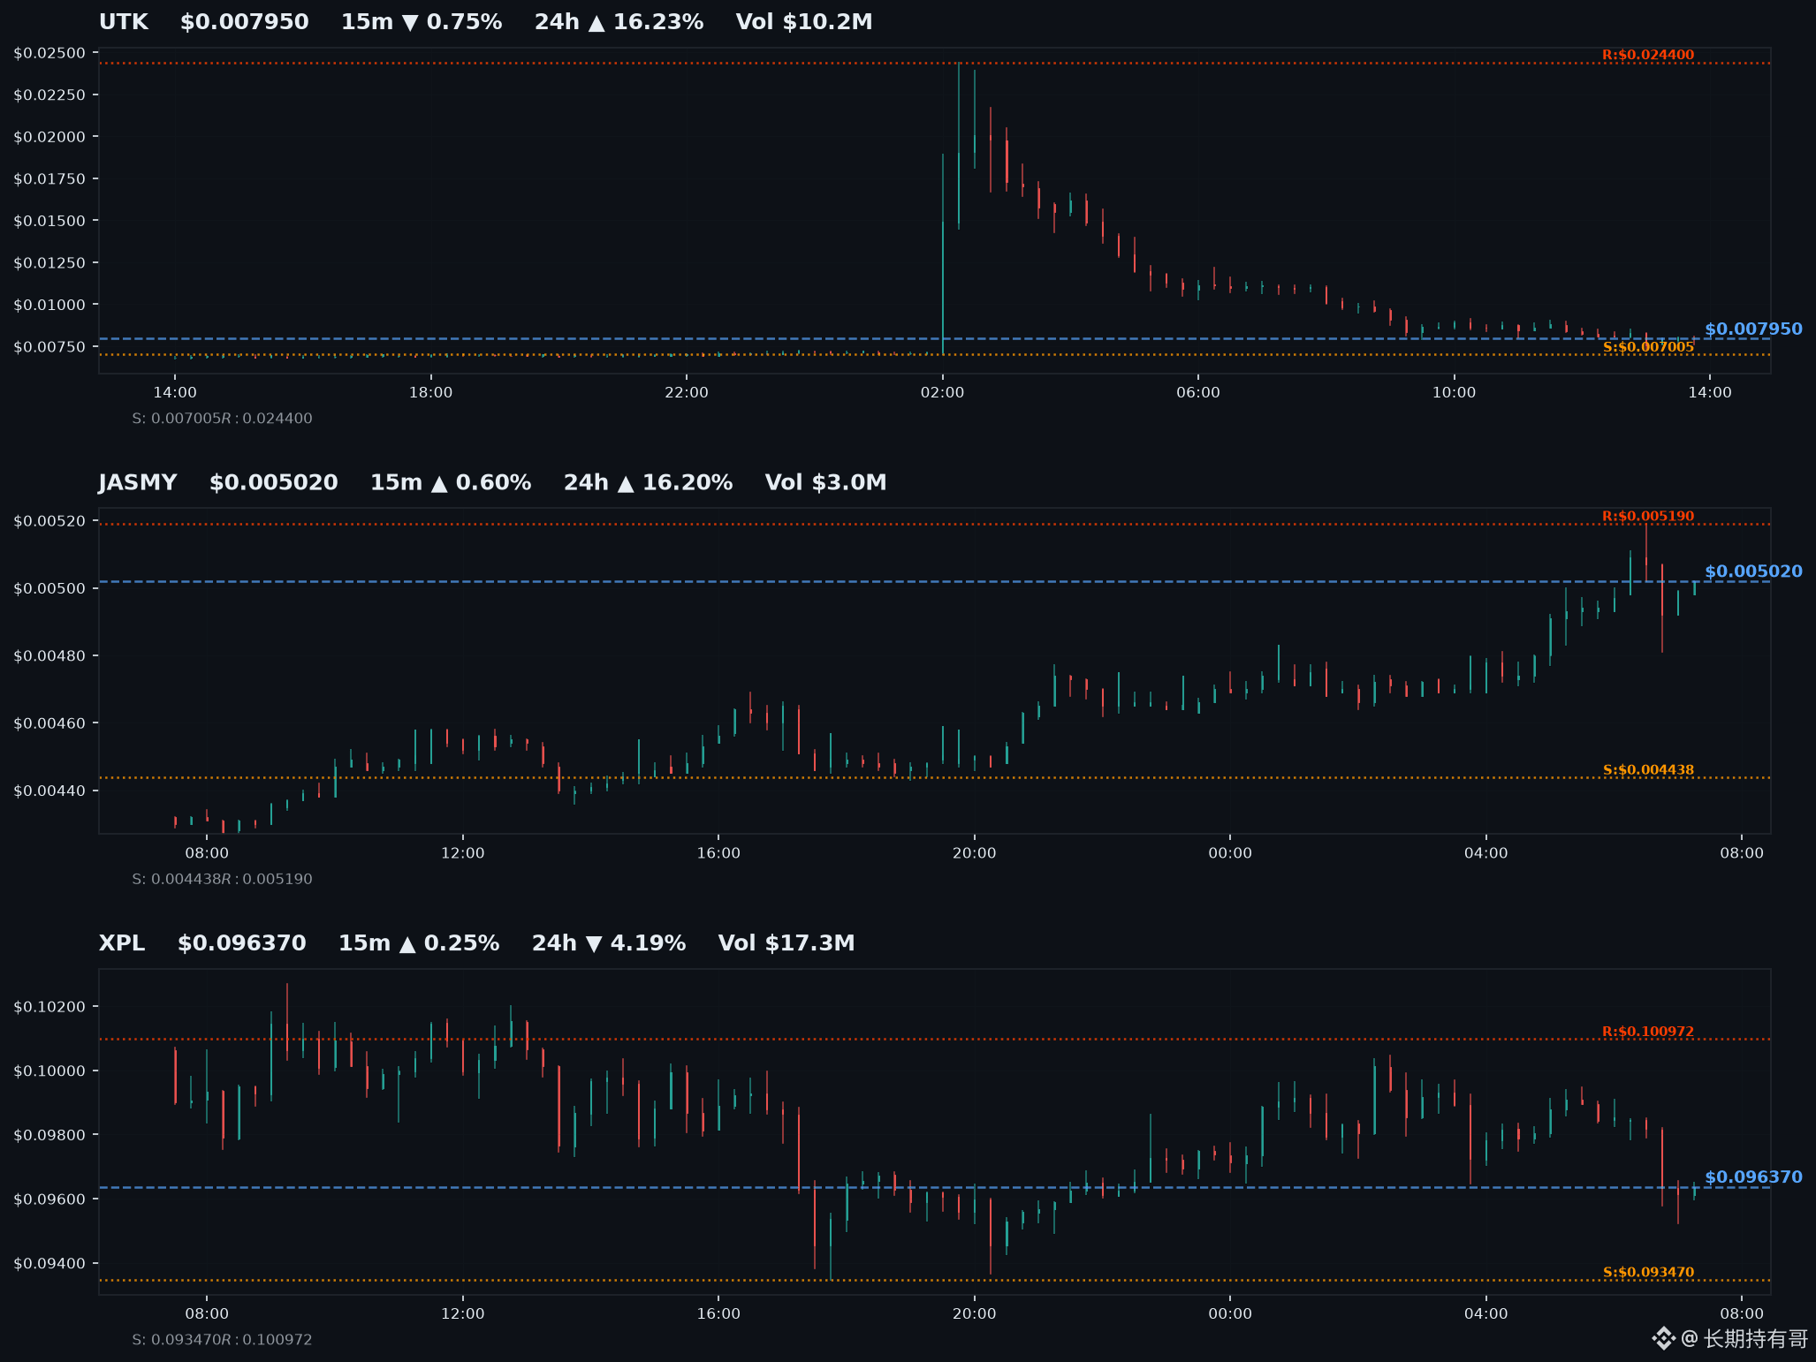Click the UTK ticker title
Screen dimensions: 1816x1362
[124, 22]
